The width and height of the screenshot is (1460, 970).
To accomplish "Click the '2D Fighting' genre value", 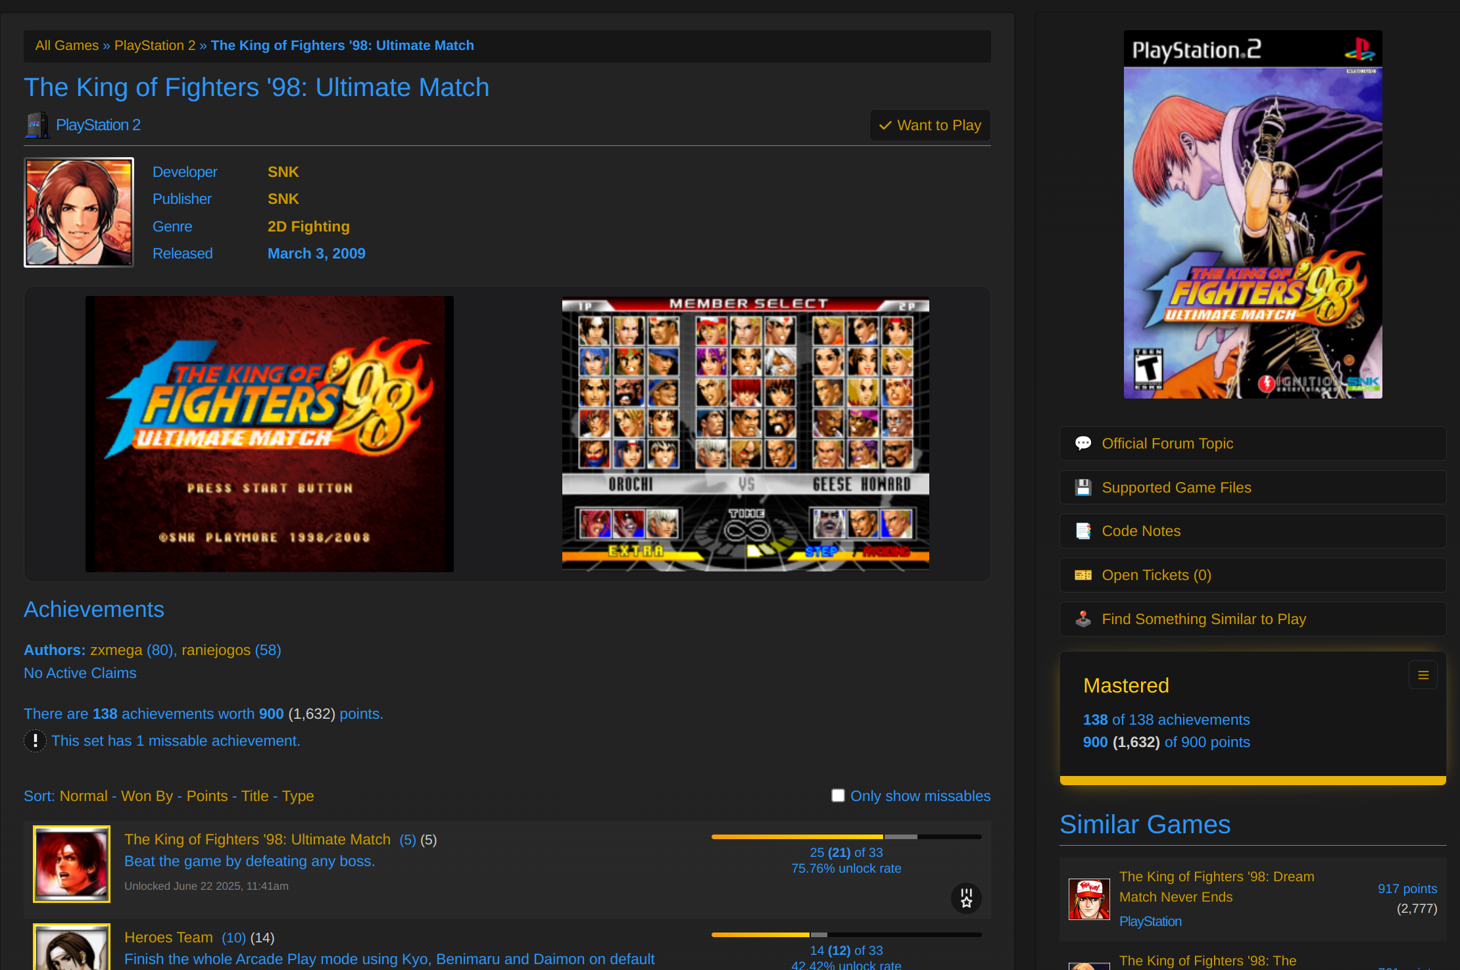I will (x=308, y=226).
